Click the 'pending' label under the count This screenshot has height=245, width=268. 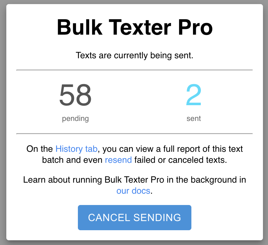coord(75,119)
